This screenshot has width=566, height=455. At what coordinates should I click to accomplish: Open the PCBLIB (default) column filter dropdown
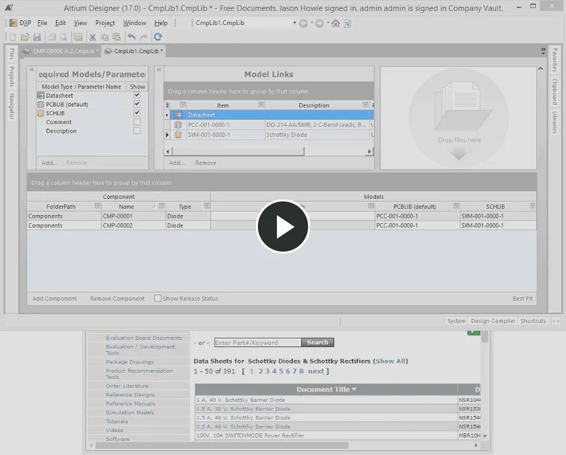(456, 206)
